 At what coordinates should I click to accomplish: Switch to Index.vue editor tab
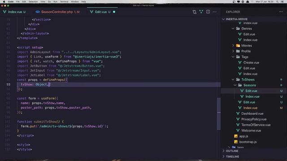[x=15, y=12]
